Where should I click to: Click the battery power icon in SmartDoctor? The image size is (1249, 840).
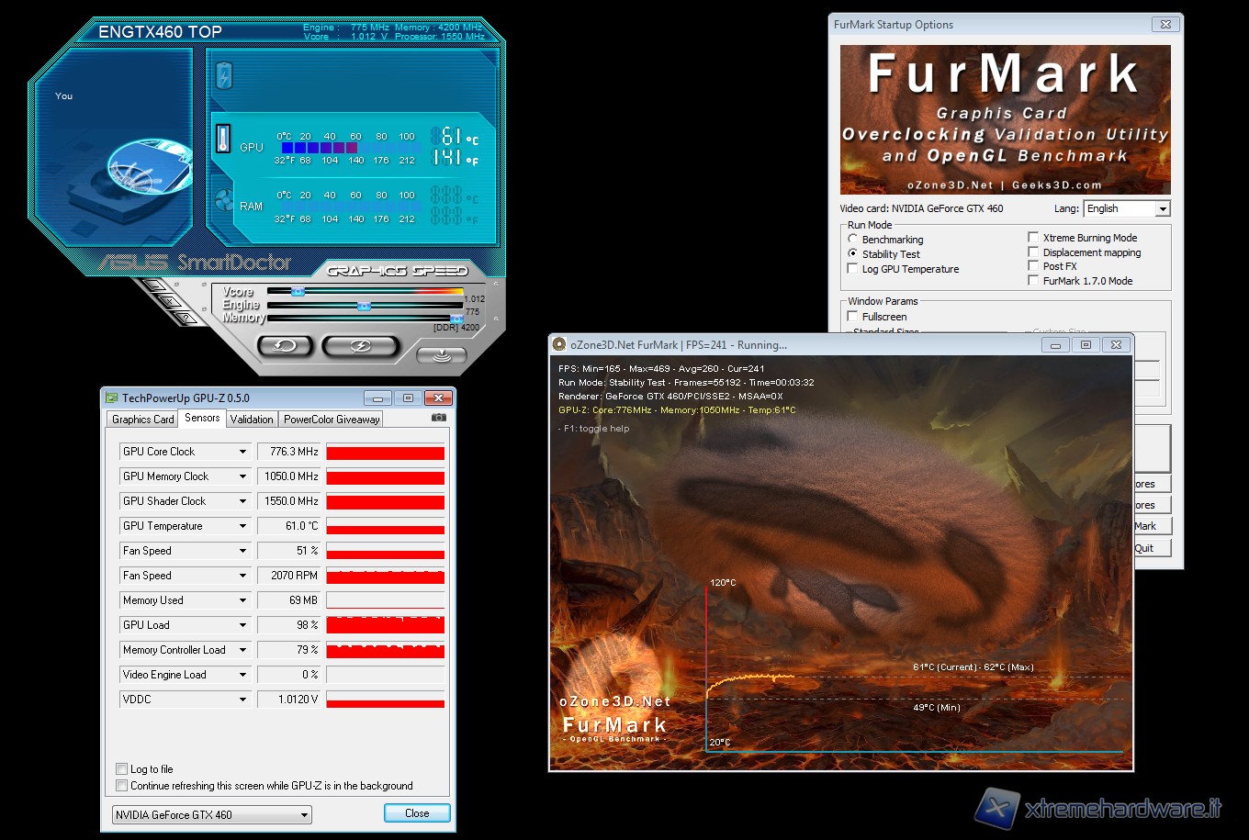[224, 75]
